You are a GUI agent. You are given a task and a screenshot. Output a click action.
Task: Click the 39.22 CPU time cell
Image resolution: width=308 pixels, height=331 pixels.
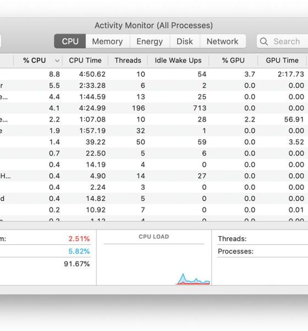[x=96, y=142]
